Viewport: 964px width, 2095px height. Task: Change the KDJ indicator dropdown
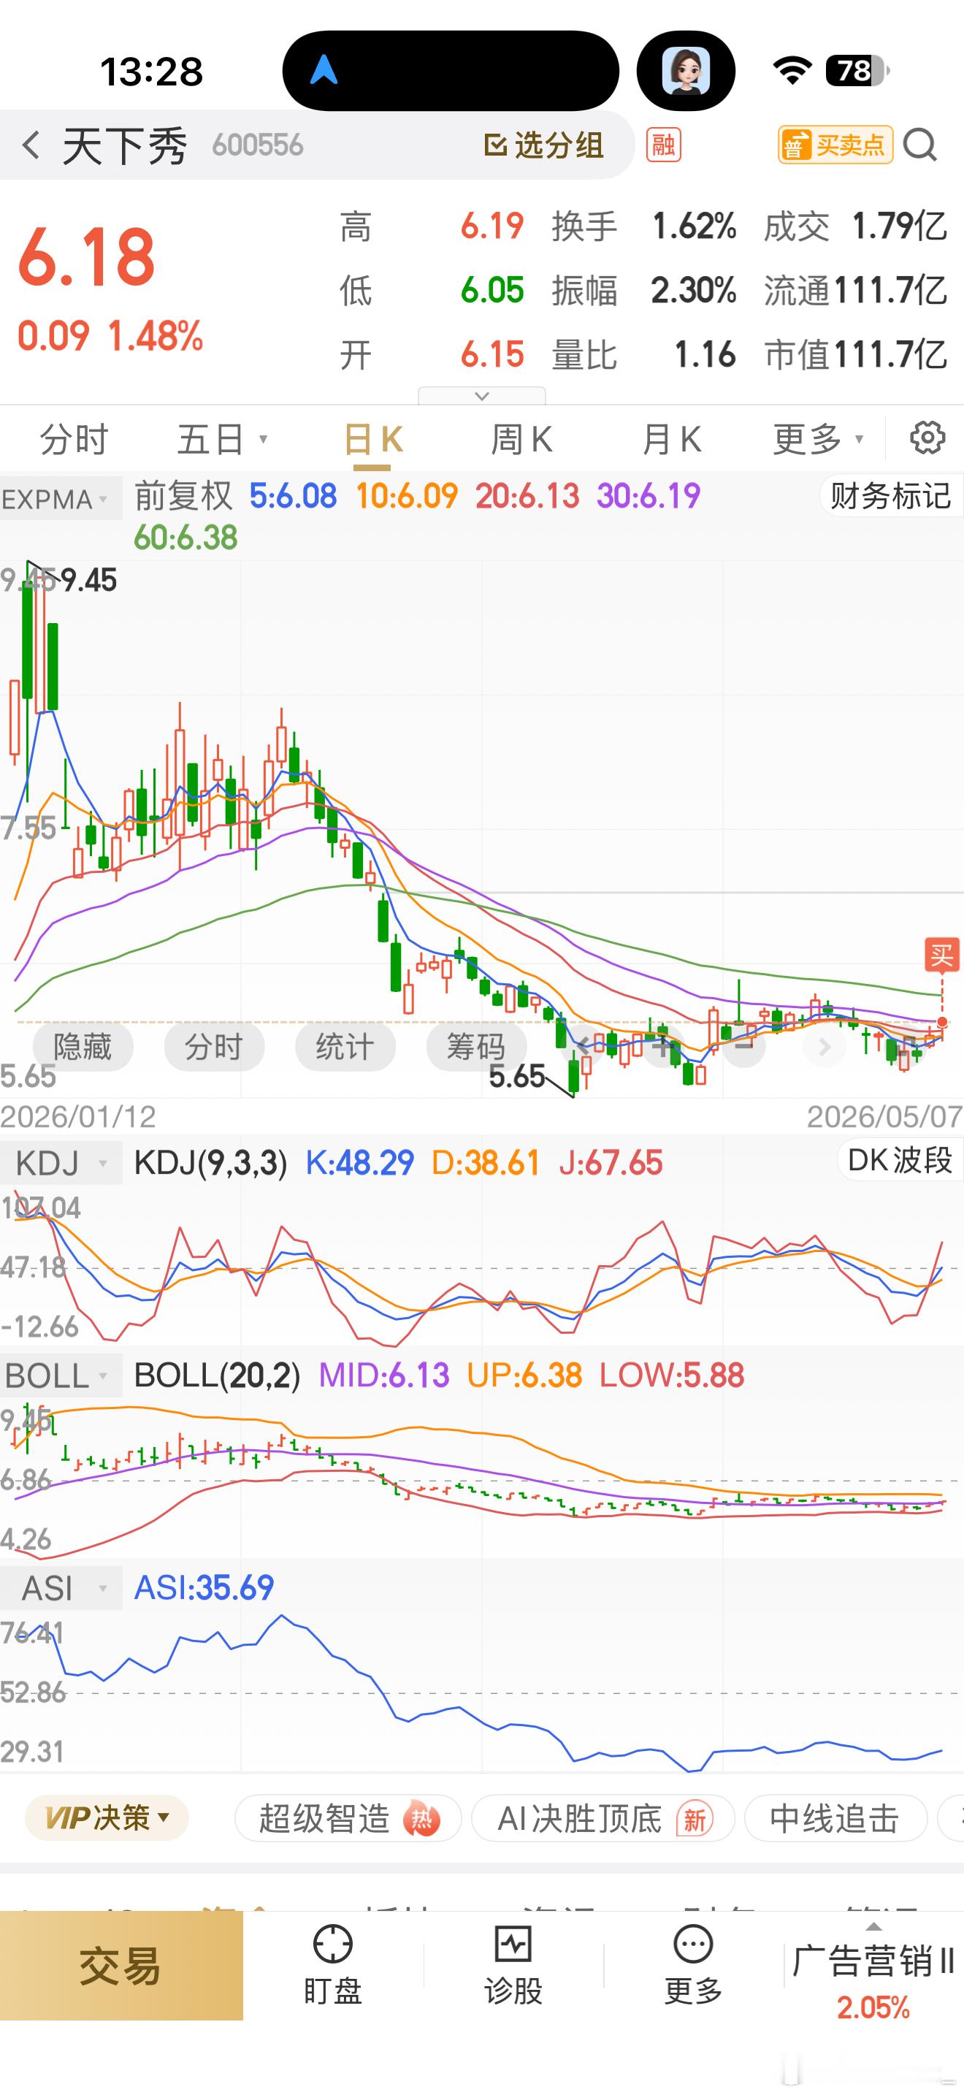coord(61,1164)
